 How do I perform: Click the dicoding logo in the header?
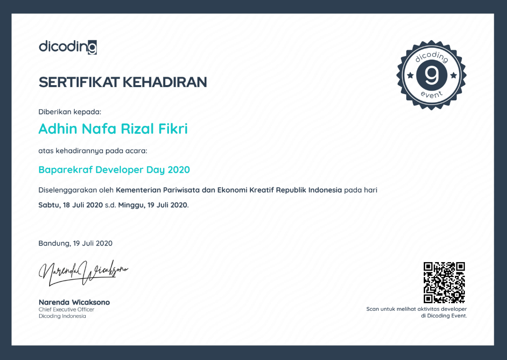[67, 47]
